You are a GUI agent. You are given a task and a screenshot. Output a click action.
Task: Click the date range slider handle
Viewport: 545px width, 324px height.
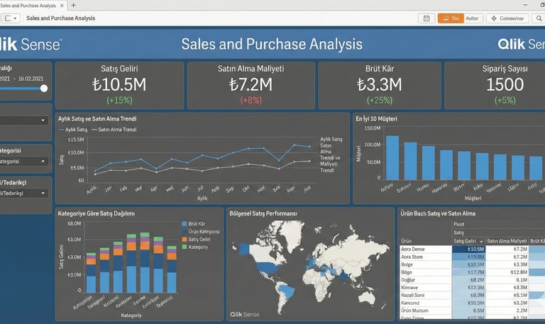click(44, 88)
